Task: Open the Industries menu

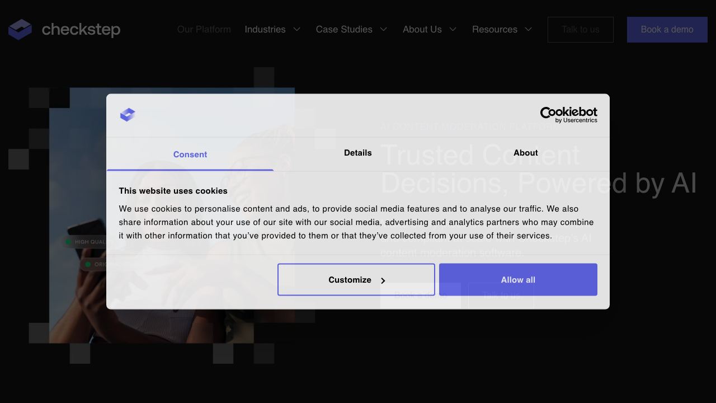Action: tap(265, 29)
